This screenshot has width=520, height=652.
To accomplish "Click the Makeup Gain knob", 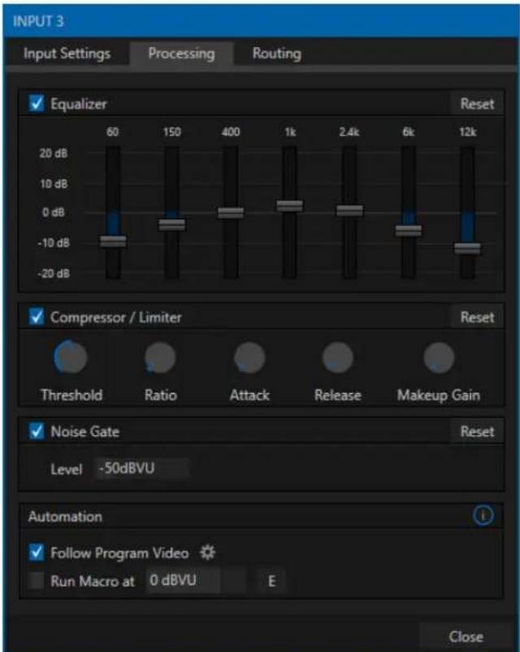I will 439,357.
